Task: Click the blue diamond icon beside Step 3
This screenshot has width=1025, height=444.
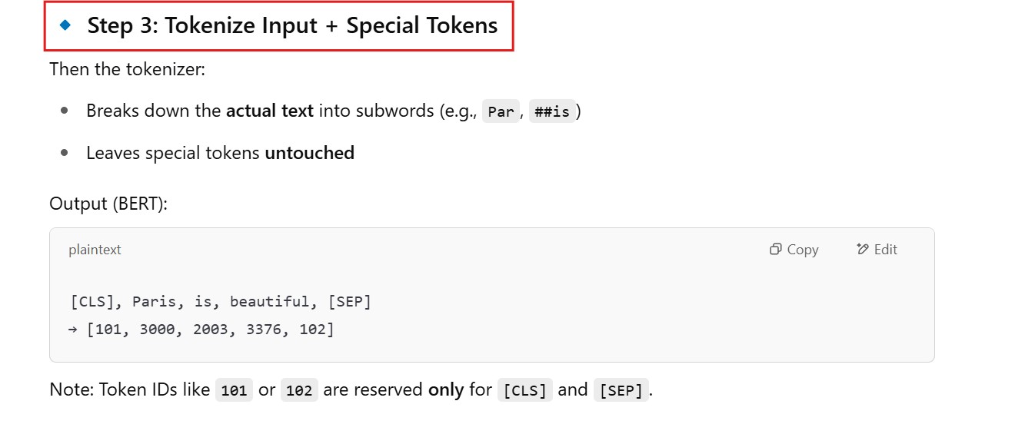Action: click(x=65, y=25)
